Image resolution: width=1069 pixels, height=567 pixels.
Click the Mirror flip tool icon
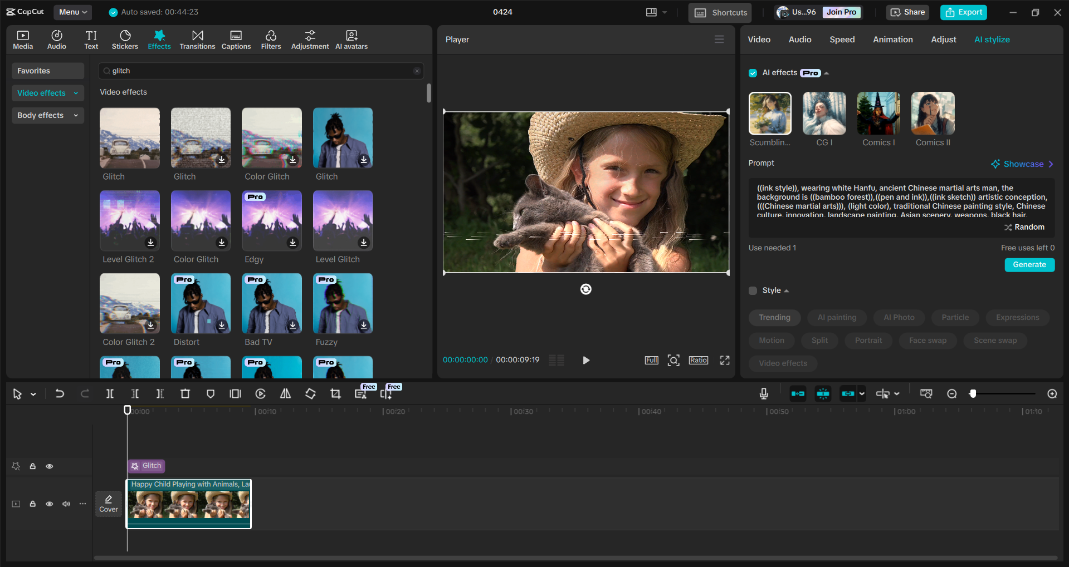click(285, 394)
